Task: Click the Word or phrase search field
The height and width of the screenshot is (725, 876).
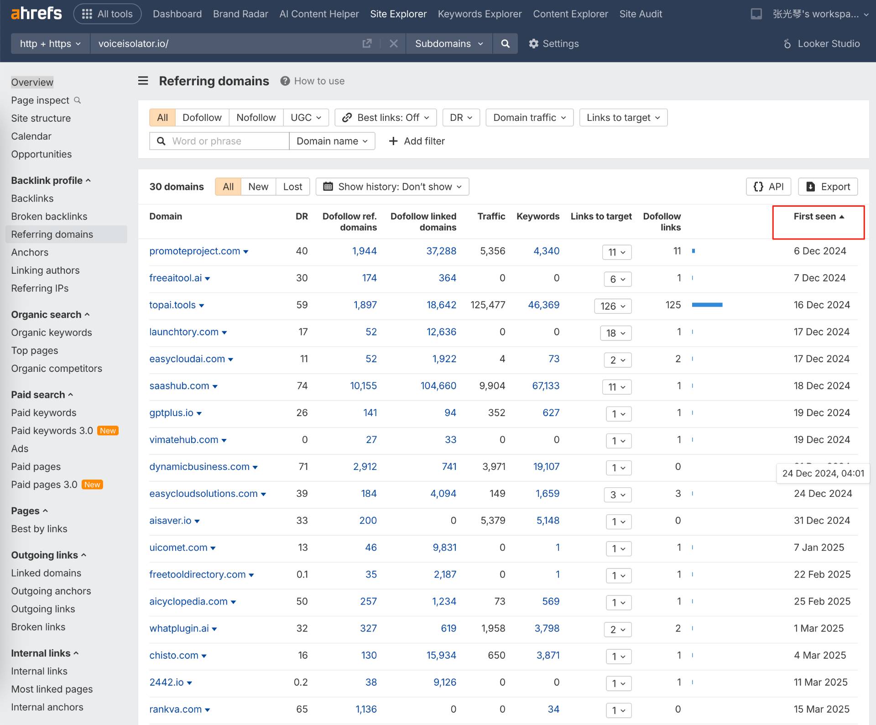Action: (x=219, y=141)
